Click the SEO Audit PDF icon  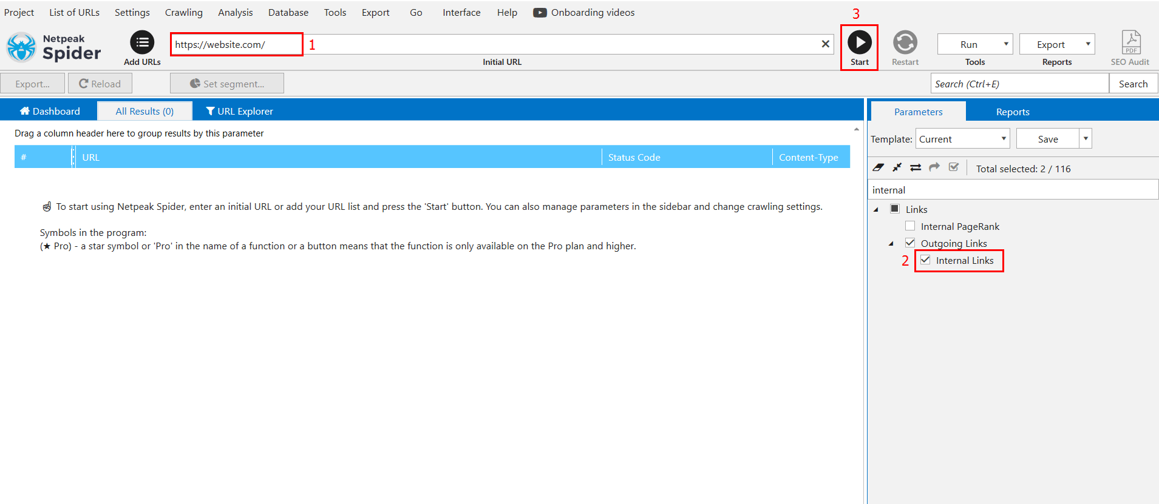(x=1130, y=42)
